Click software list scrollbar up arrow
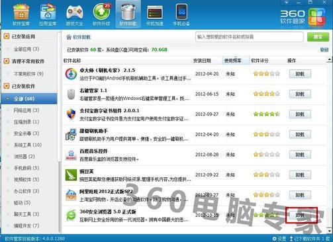Viewport: 333px width, 242px height. click(329, 60)
